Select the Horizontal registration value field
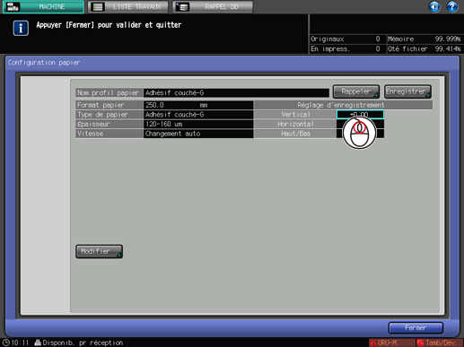 pyautogui.click(x=360, y=124)
